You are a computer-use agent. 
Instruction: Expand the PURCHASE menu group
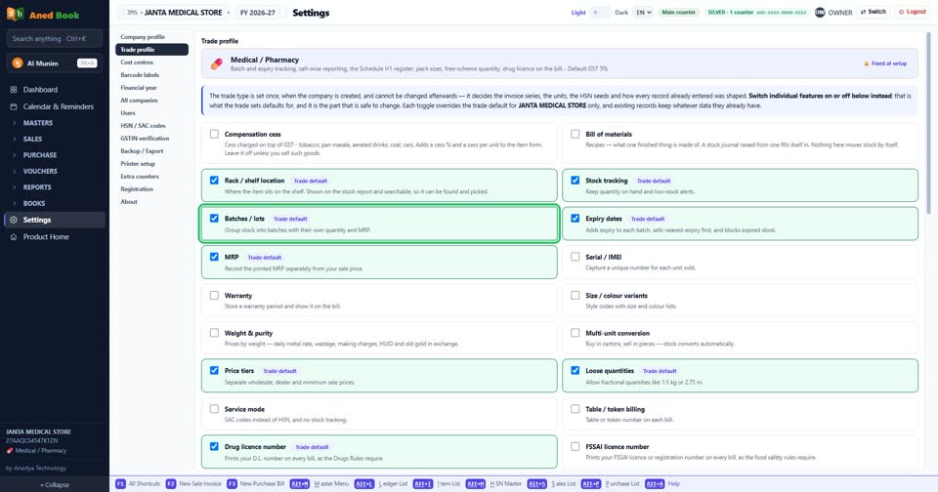click(53, 155)
